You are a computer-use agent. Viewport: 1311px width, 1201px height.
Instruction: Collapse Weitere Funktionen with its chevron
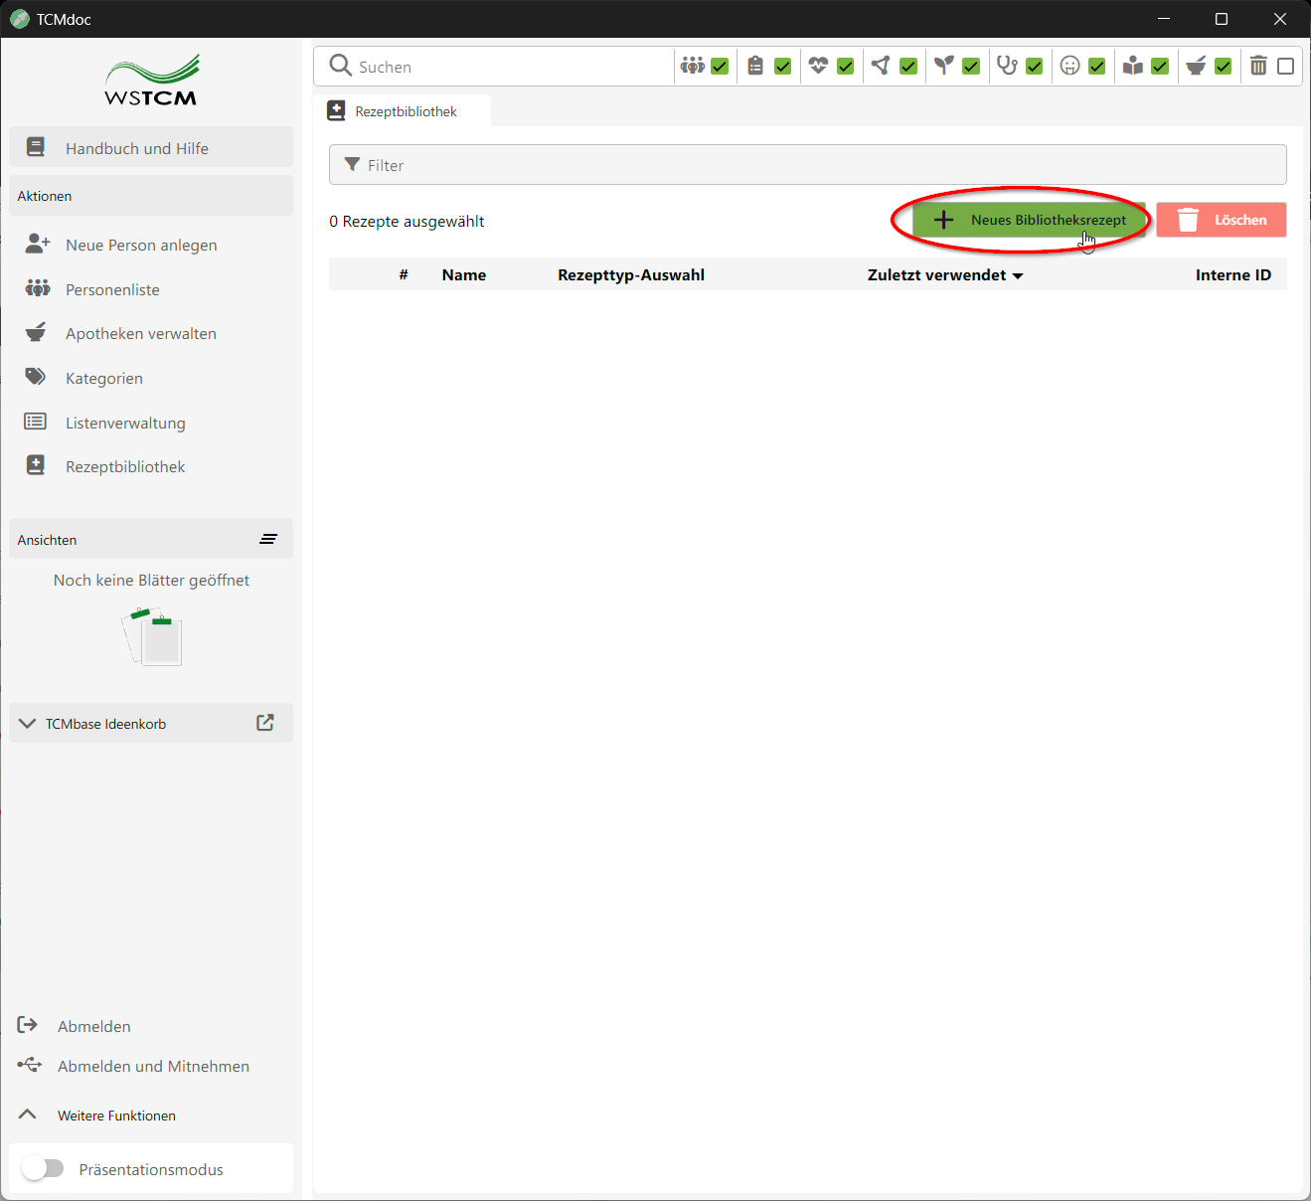pyautogui.click(x=28, y=1115)
